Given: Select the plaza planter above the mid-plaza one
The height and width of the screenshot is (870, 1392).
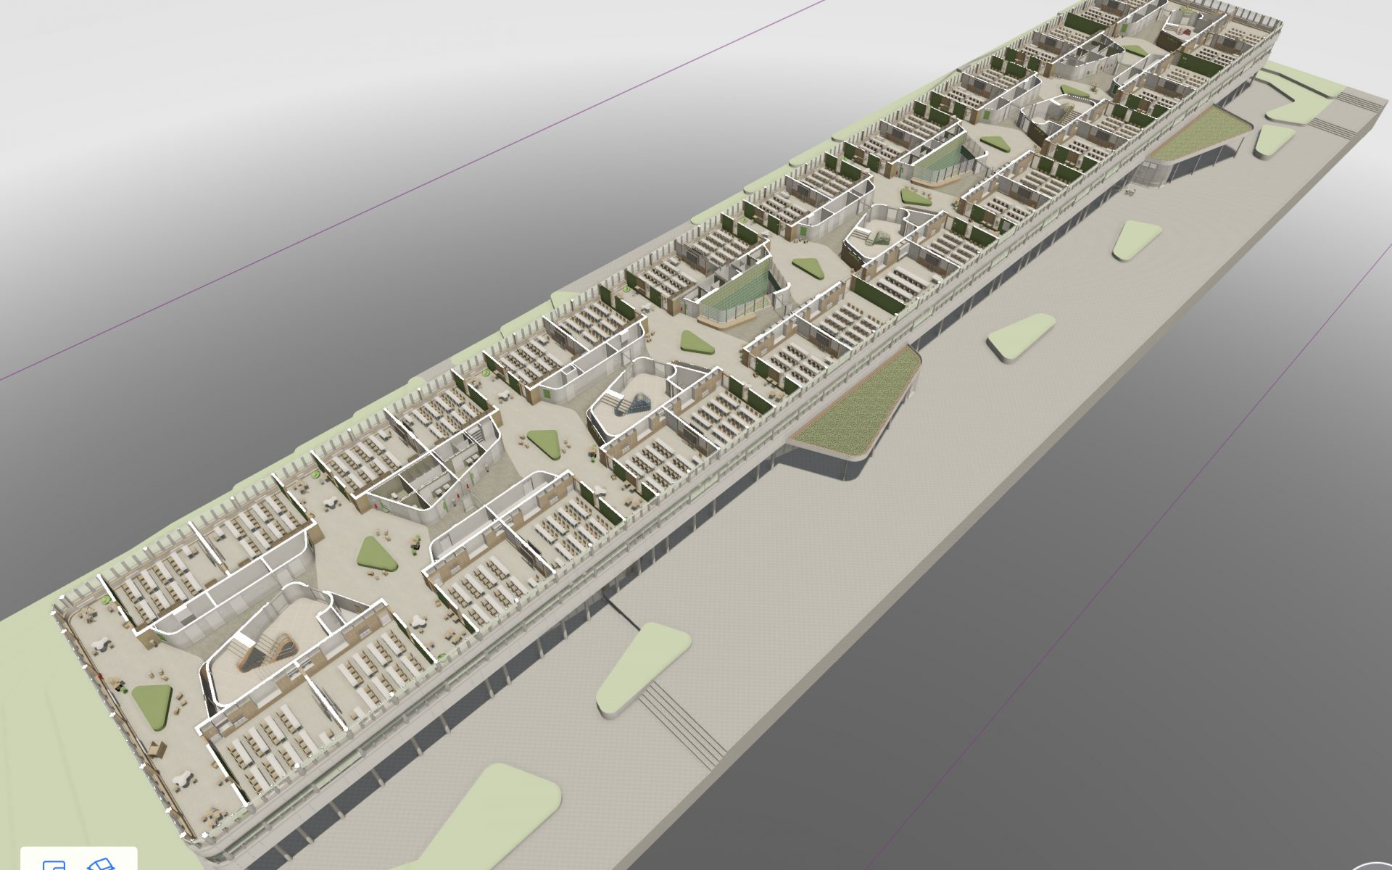Looking at the screenshot, I should [x=1135, y=239].
